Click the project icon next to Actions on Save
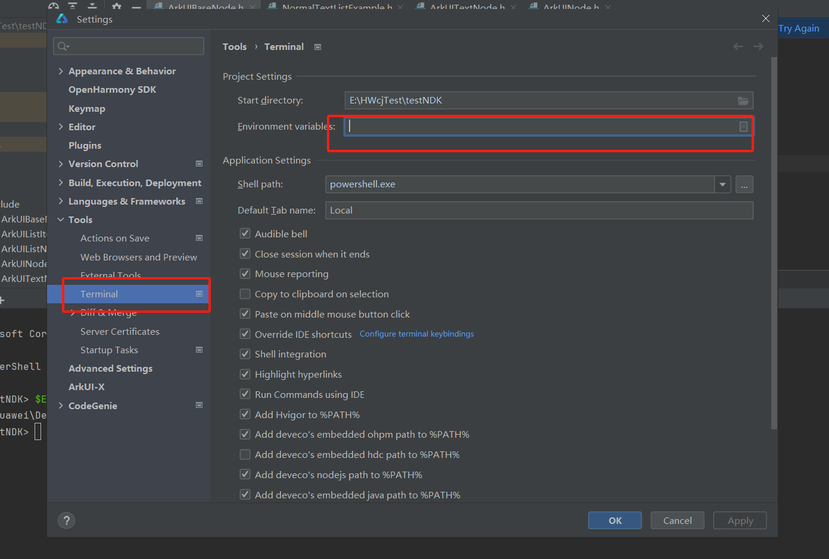 (199, 238)
